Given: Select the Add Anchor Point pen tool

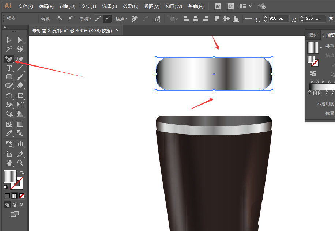Looking at the screenshot, I should (9, 59).
